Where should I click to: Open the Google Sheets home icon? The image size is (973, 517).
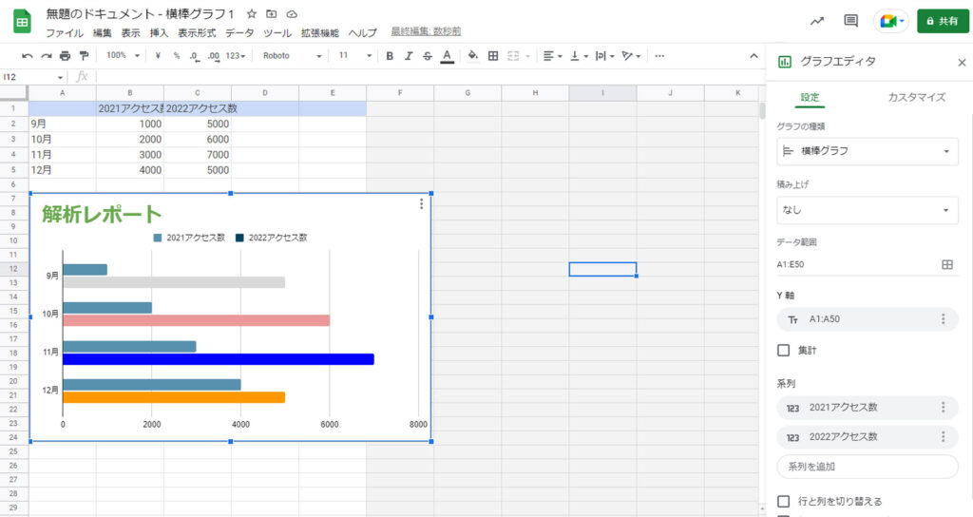tap(23, 22)
